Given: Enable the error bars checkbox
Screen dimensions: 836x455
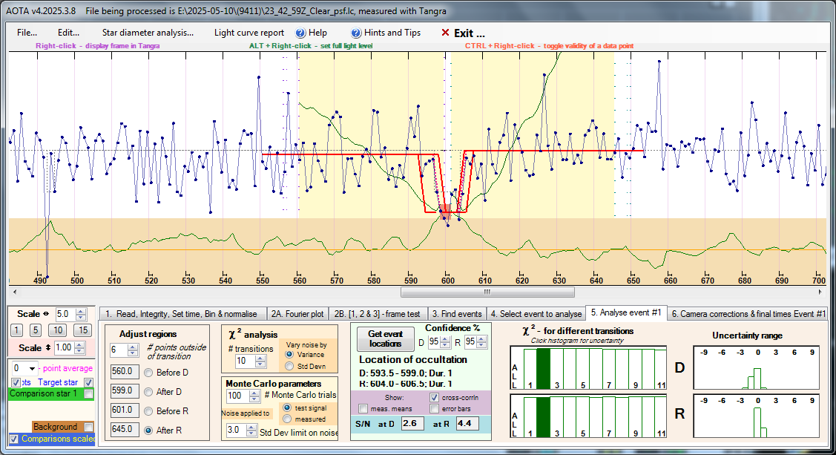Looking at the screenshot, I should point(435,409).
